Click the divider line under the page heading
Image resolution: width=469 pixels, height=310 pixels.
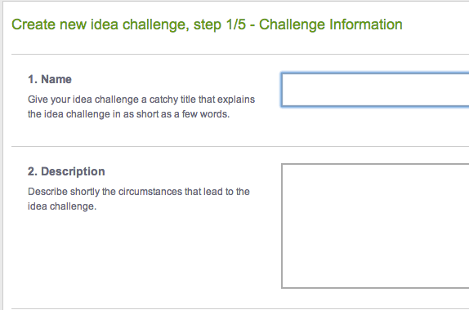240,55
